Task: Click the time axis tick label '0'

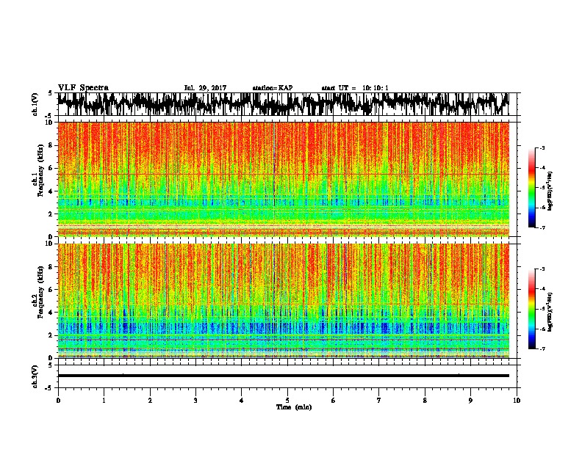Action: tap(58, 401)
